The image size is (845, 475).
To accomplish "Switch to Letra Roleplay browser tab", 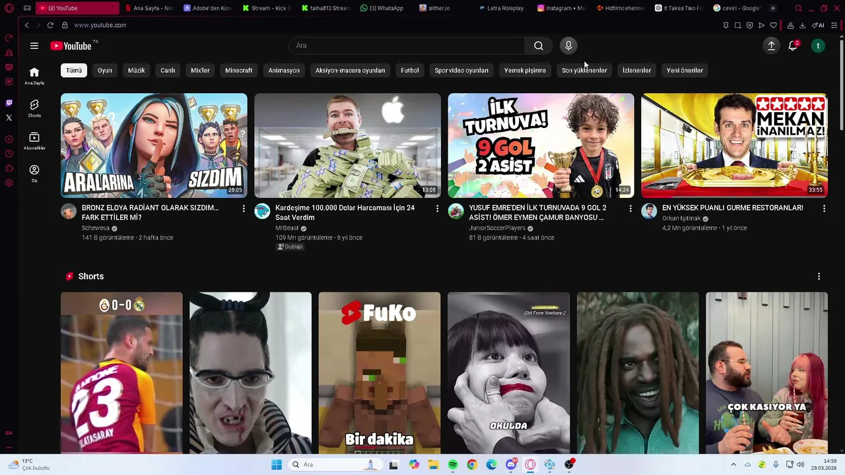I will coord(500,8).
